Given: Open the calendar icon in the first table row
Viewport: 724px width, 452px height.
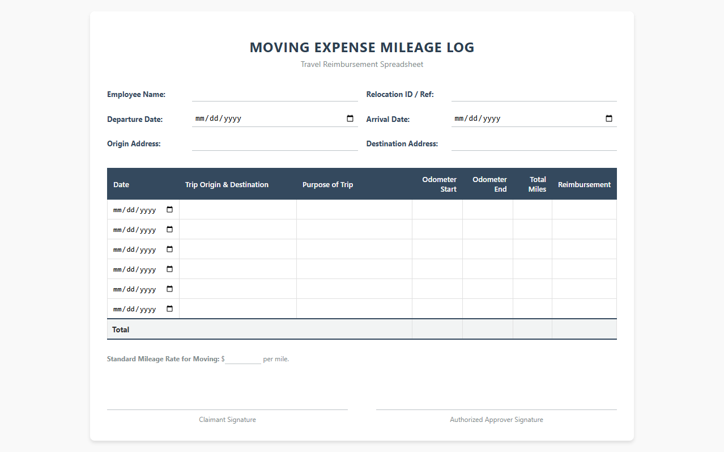Looking at the screenshot, I should [x=169, y=209].
